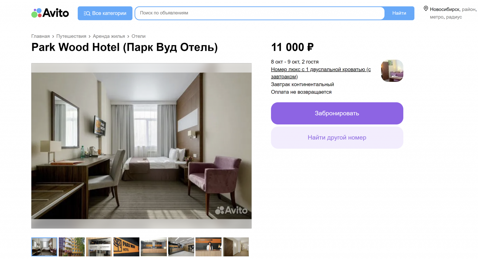Open the room preview thumbnail beside booking details

coord(392,71)
